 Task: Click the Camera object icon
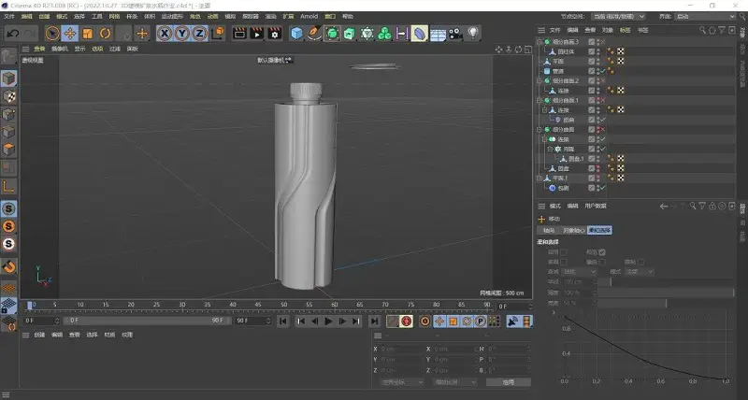pos(455,34)
